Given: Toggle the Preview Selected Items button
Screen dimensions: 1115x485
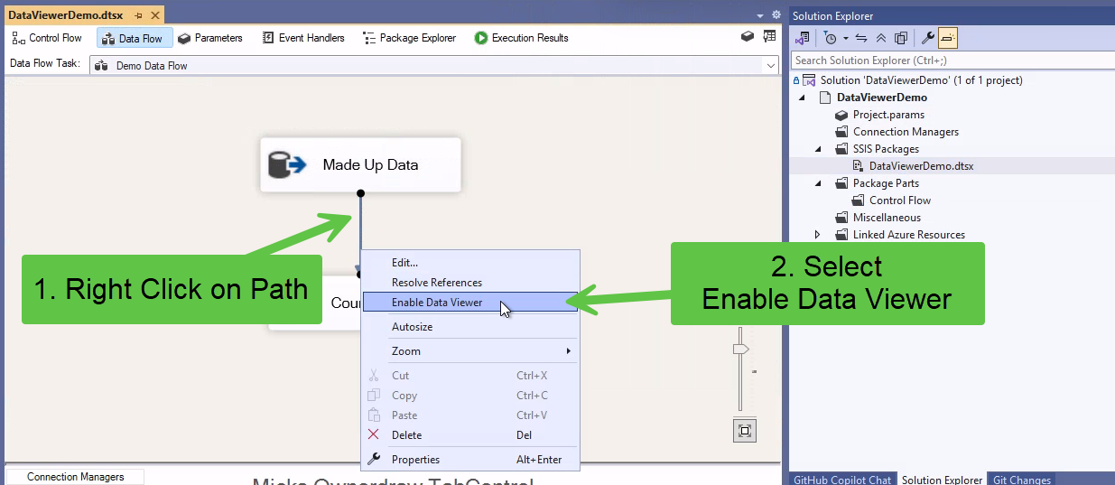Looking at the screenshot, I should 948,38.
